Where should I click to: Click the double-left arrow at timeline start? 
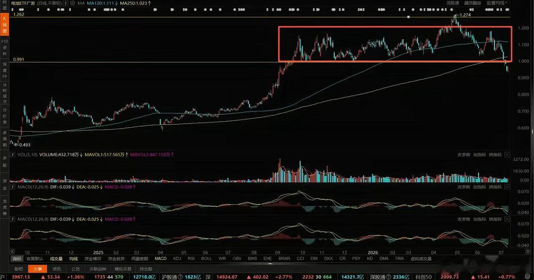coord(12,252)
